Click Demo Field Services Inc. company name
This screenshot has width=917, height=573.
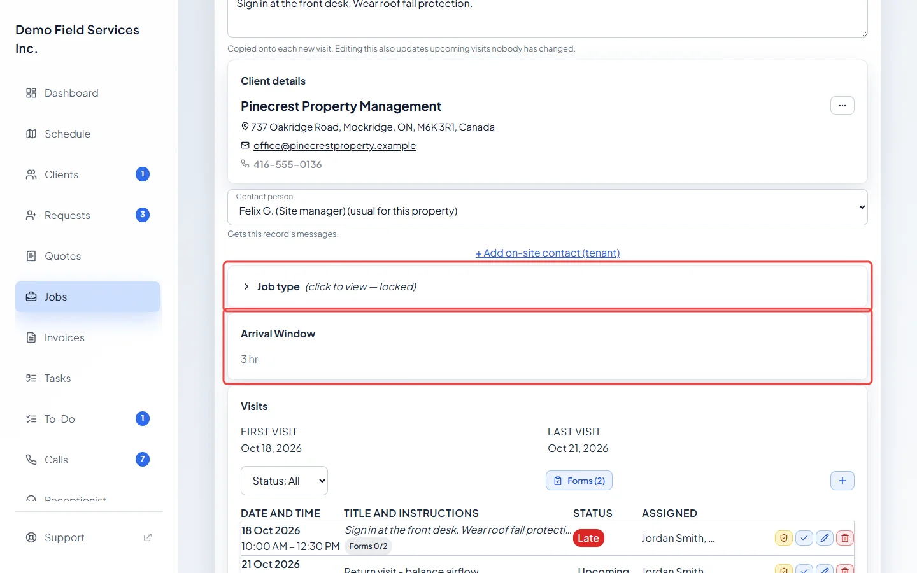point(77,39)
